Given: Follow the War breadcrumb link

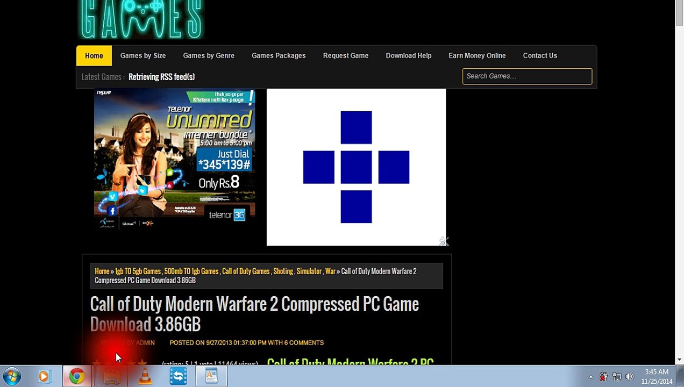Looking at the screenshot, I should (x=330, y=271).
